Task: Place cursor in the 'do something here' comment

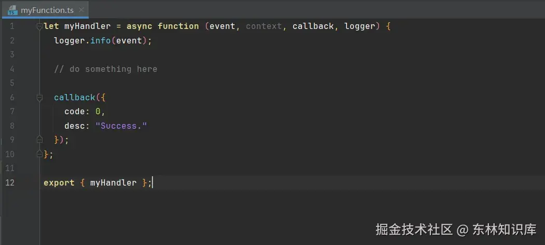Action: [x=106, y=69]
